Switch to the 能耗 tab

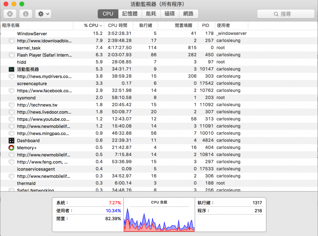coord(151,14)
